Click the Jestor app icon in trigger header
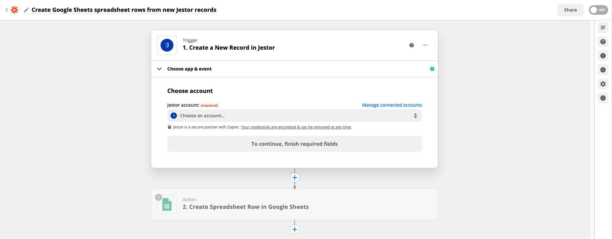Viewport: 612px width, 239px height. [167, 45]
